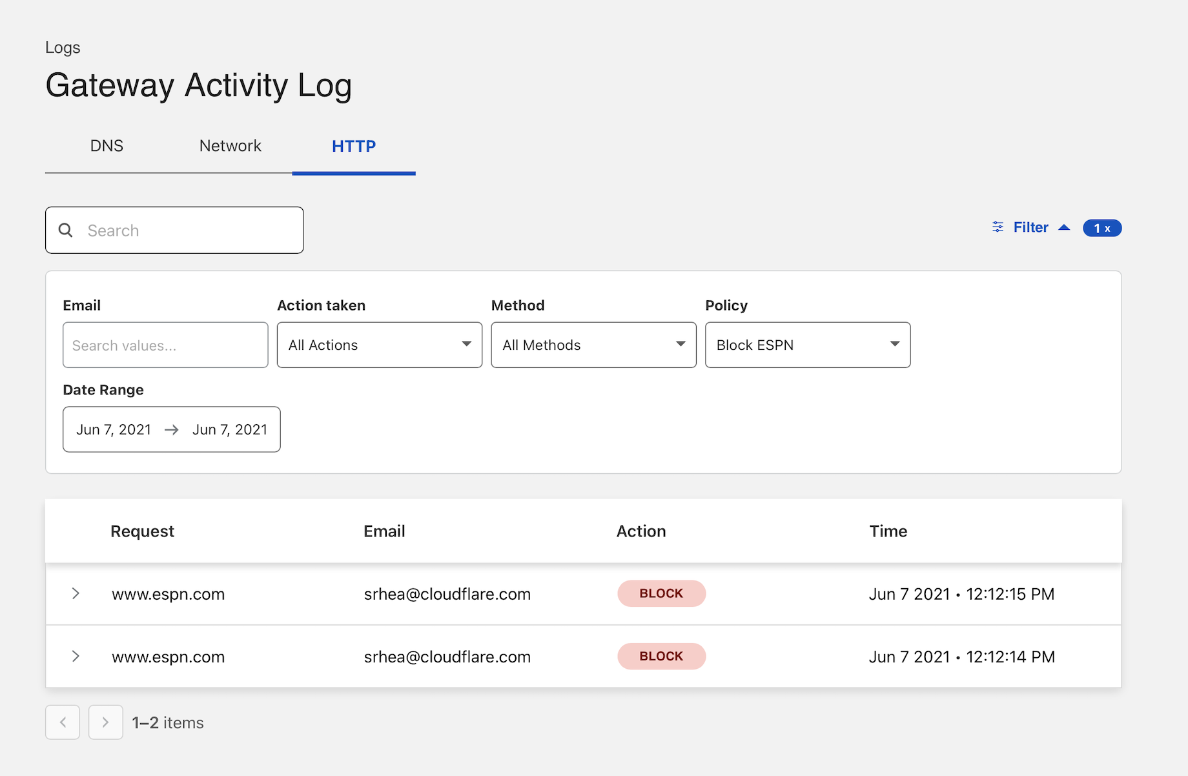Switch to the DNS tab
Image resolution: width=1188 pixels, height=776 pixels.
[x=107, y=146]
